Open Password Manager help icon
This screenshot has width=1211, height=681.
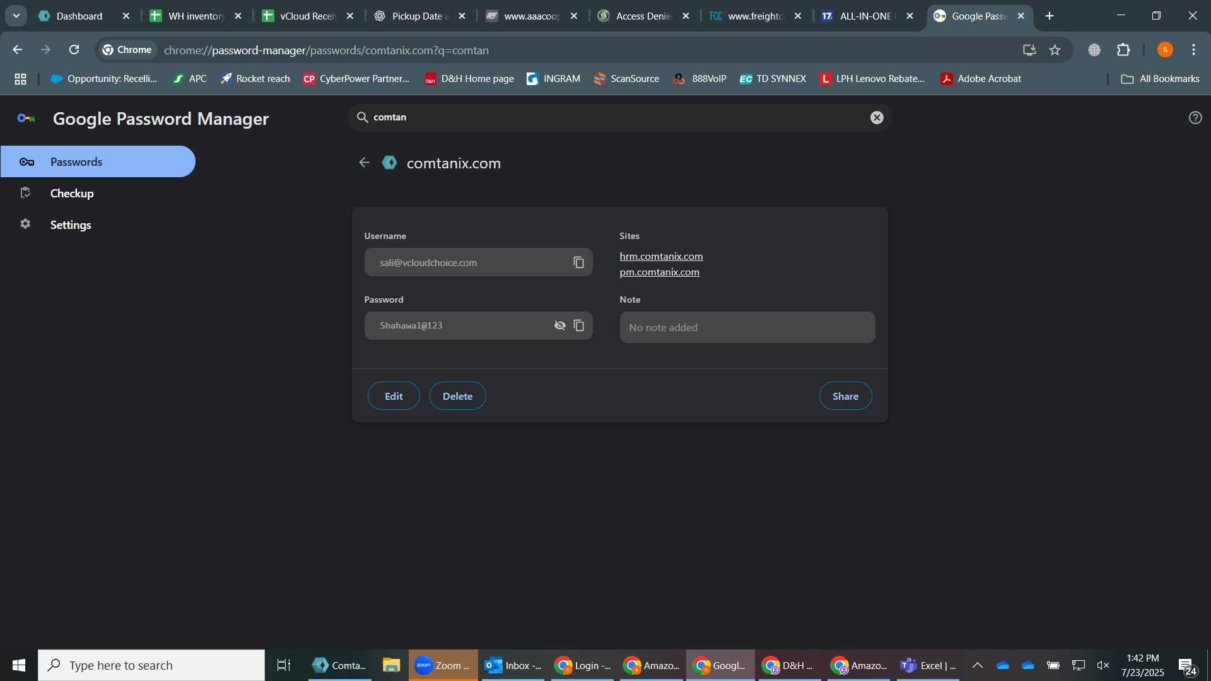(x=1195, y=117)
